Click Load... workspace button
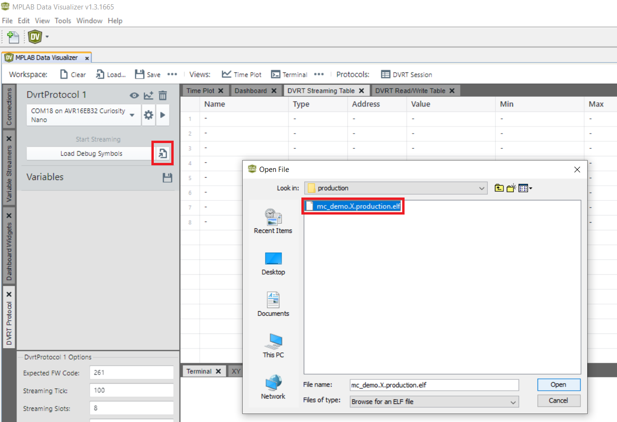The width and height of the screenshot is (617, 422). click(x=111, y=74)
